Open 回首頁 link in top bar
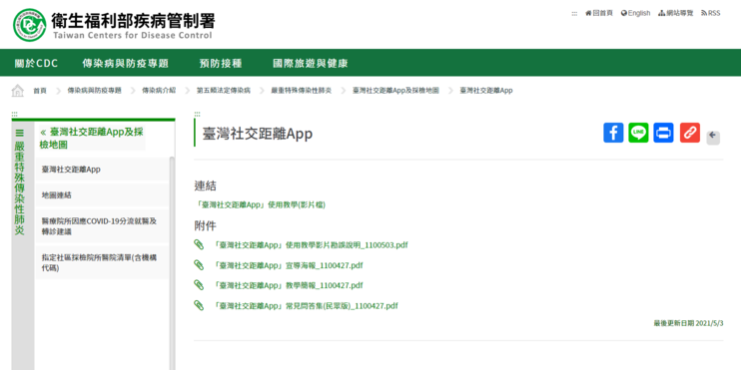The height and width of the screenshot is (370, 741). (x=599, y=13)
